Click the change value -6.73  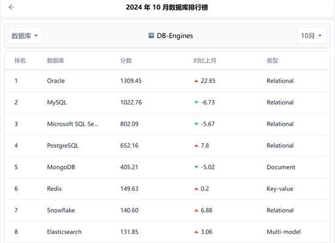pyautogui.click(x=208, y=103)
